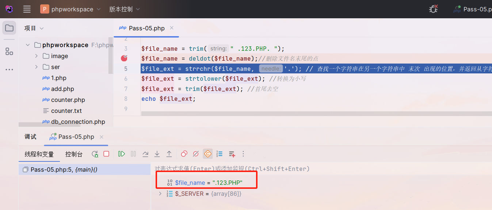Toggle the numbered list debugger icon

(x=220, y=154)
